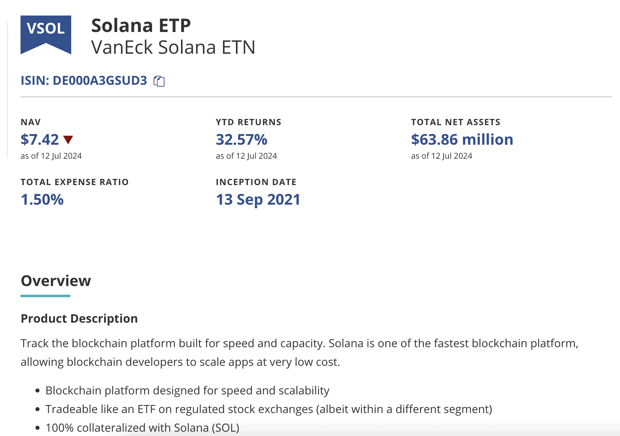
Task: Click the red NAV down arrow
Action: tap(68, 140)
